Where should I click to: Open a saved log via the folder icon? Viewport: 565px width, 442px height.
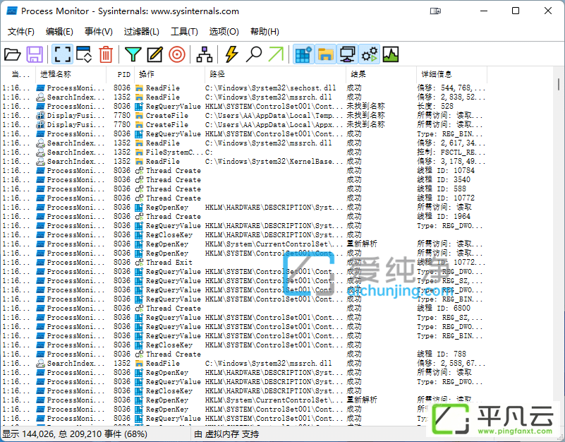pos(13,54)
